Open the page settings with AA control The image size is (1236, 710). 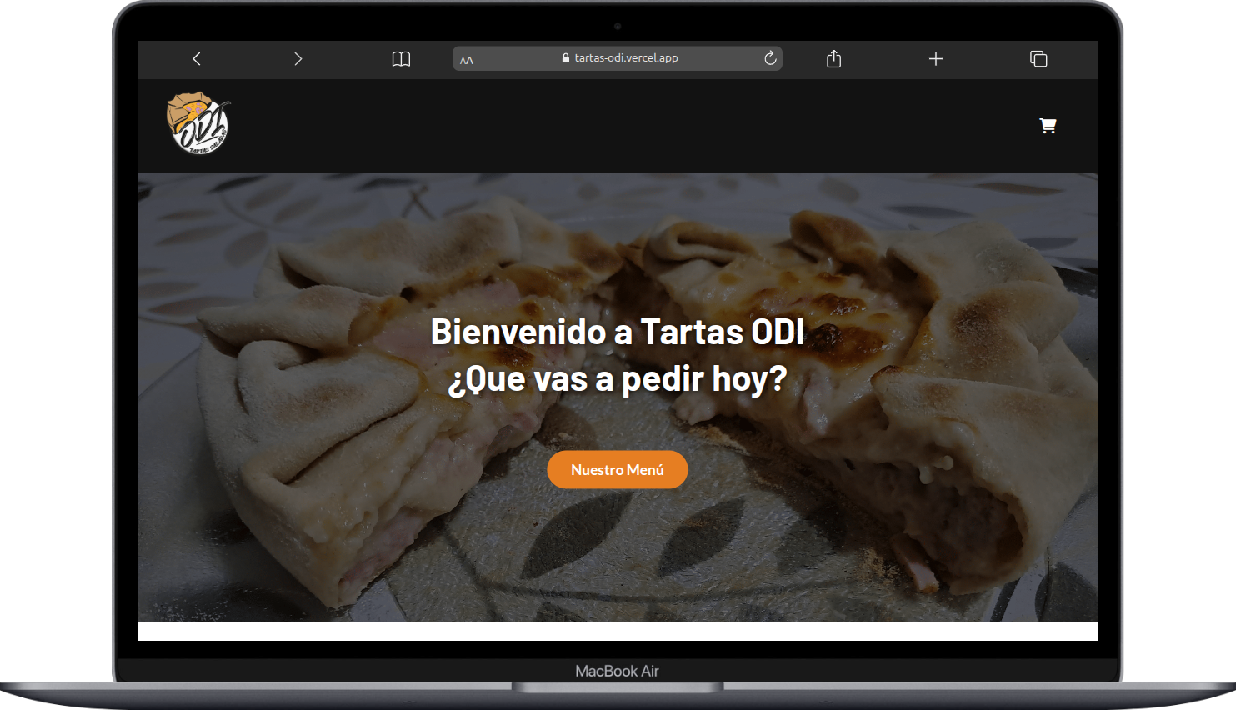click(467, 58)
